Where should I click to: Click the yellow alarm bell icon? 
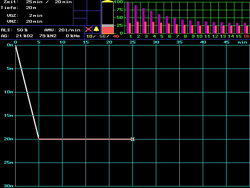click(x=96, y=29)
